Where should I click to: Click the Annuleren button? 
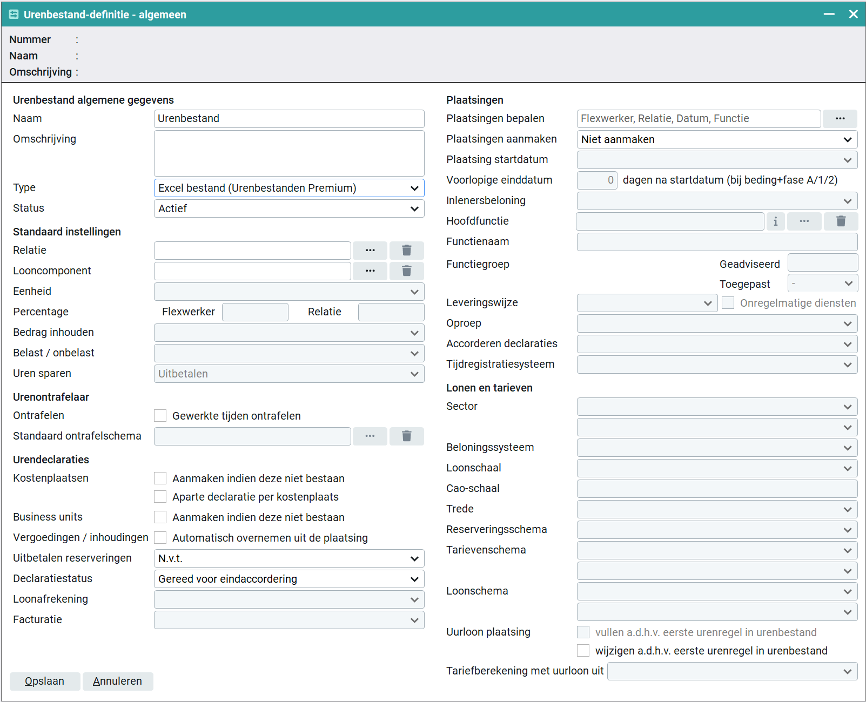tap(118, 681)
